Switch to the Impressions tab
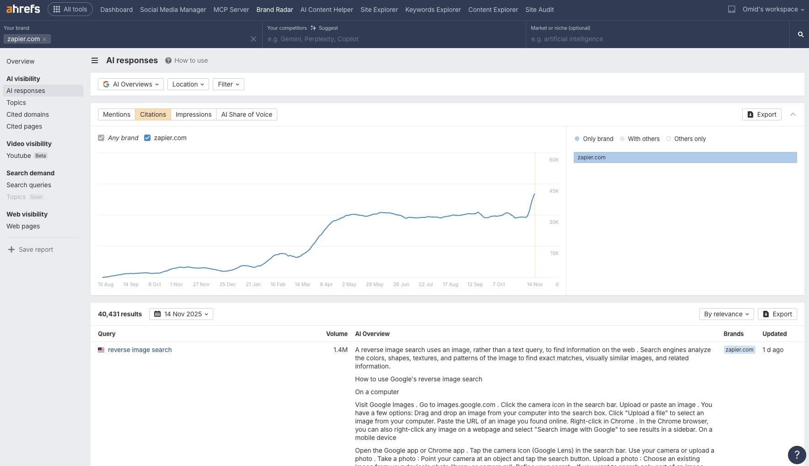Screen dimensions: 809x466 pyautogui.click(x=194, y=114)
